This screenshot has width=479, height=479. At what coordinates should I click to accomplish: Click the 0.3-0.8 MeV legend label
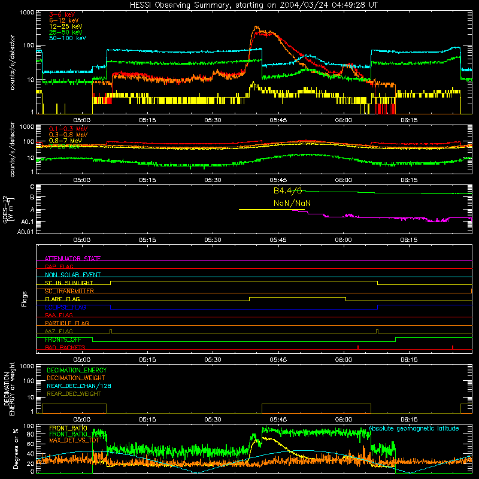click(x=68, y=135)
